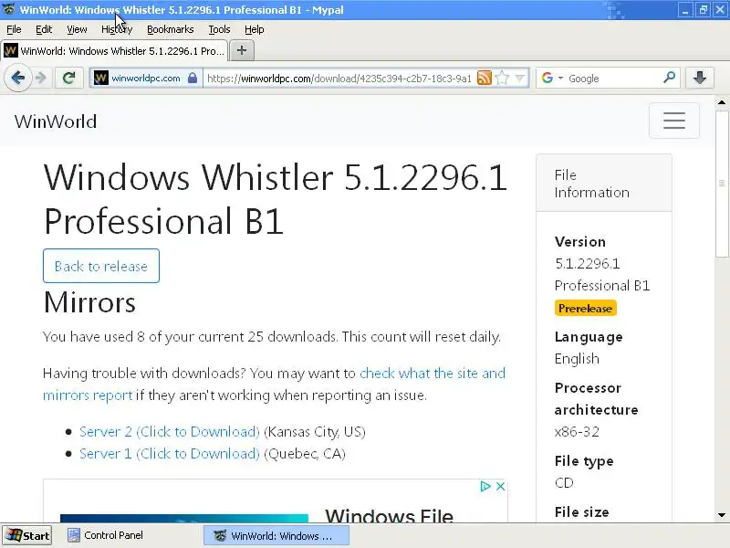Click the Back to release button
Image resolution: width=730 pixels, height=548 pixels.
click(x=101, y=266)
